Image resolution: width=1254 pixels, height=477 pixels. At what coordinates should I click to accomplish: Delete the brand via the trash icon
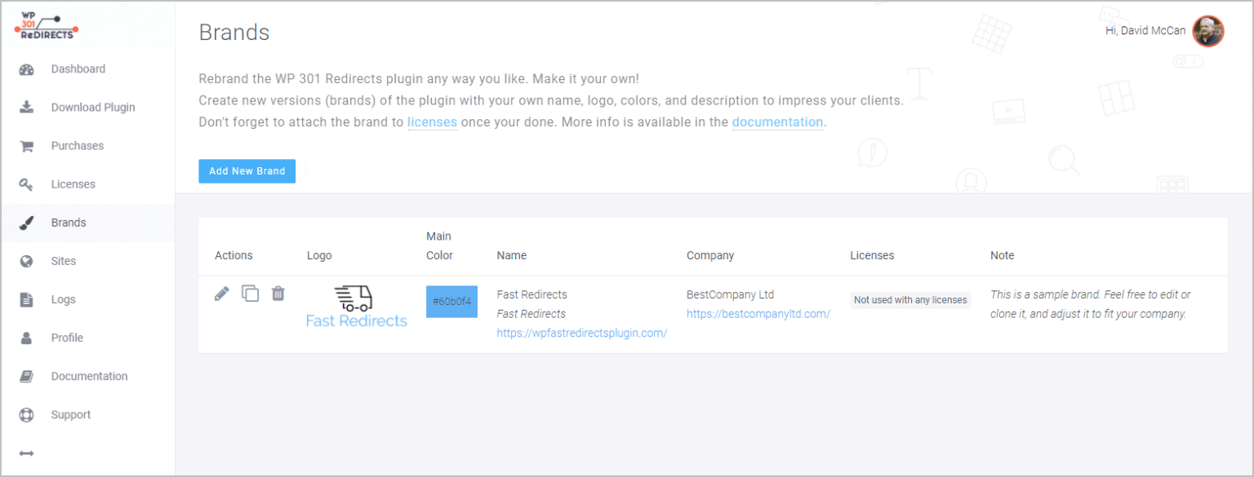coord(278,294)
